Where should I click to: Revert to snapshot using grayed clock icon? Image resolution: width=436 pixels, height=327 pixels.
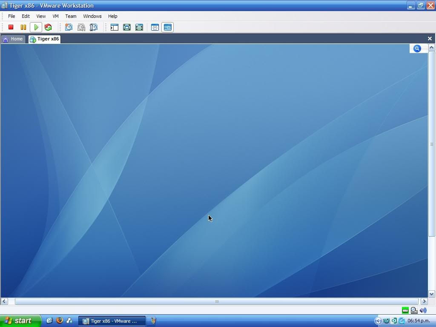pos(81,27)
